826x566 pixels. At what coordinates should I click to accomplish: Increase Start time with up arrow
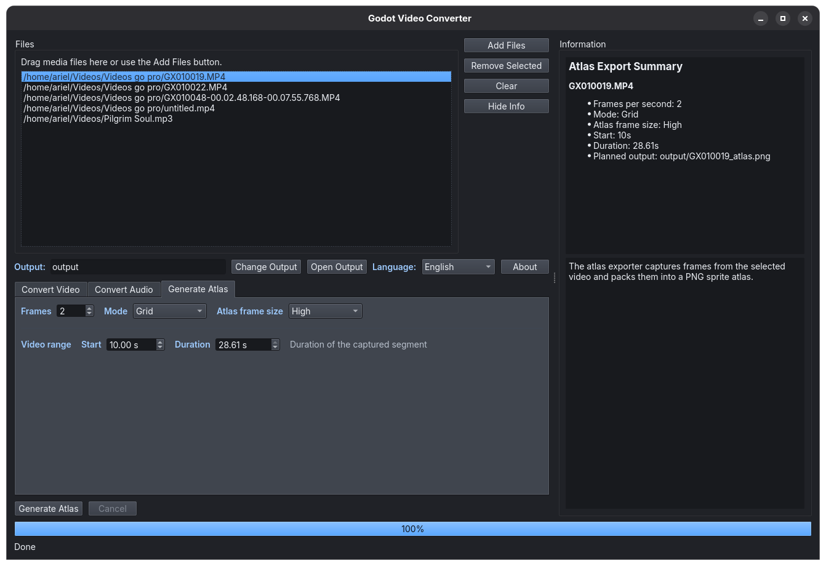[x=160, y=341]
